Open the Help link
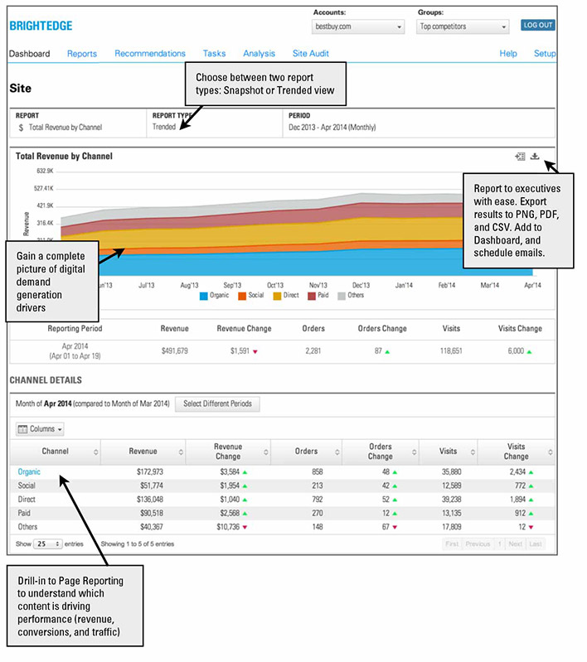Image resolution: width=587 pixels, height=662 pixels. coord(508,54)
